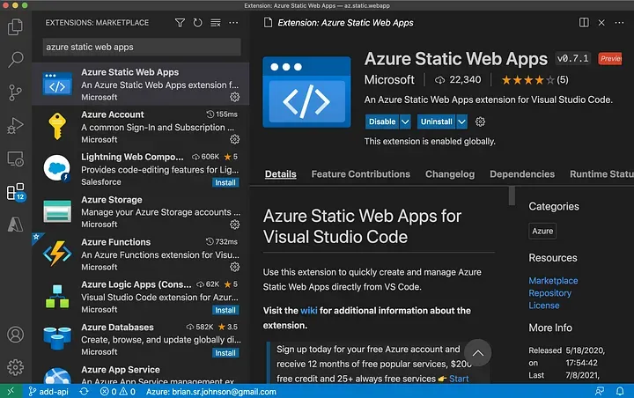Select Azure Databases in extensions list
This screenshot has width=634, height=398.
click(x=141, y=339)
